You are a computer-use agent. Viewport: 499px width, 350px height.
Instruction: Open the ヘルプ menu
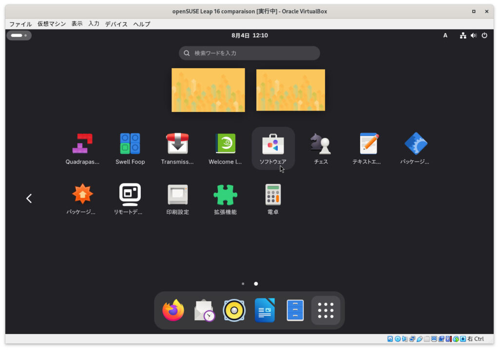[x=142, y=24]
